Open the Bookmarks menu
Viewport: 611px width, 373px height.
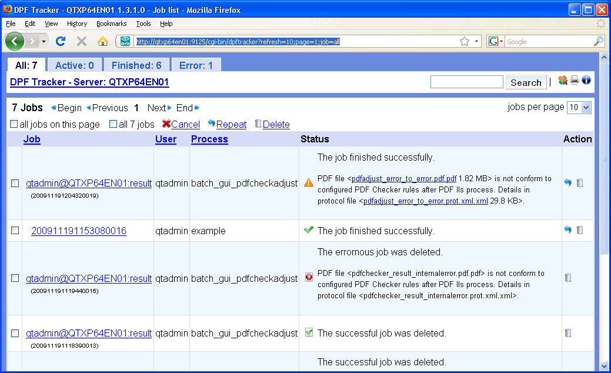(x=112, y=24)
